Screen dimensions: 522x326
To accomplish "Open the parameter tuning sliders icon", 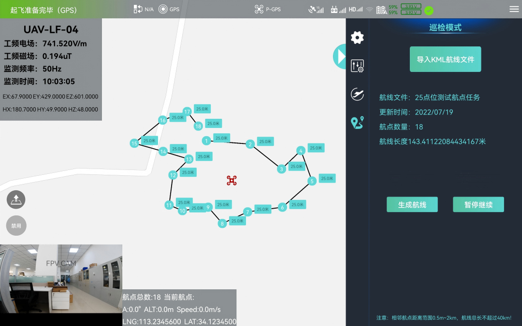I will [x=357, y=66].
